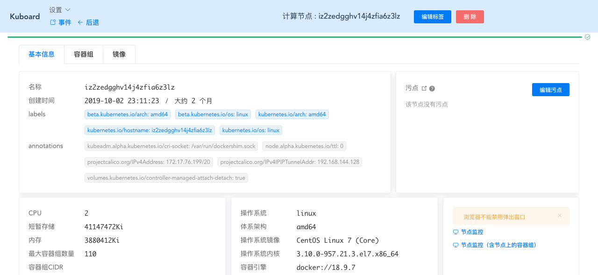Click the 编辑标签 button
This screenshot has width=598, height=275.
[432, 17]
